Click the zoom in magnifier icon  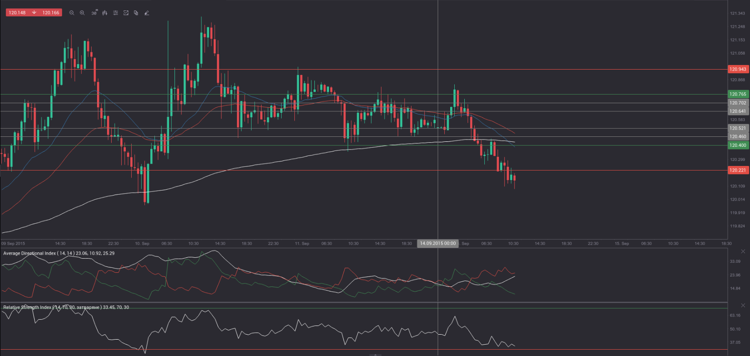coord(82,13)
